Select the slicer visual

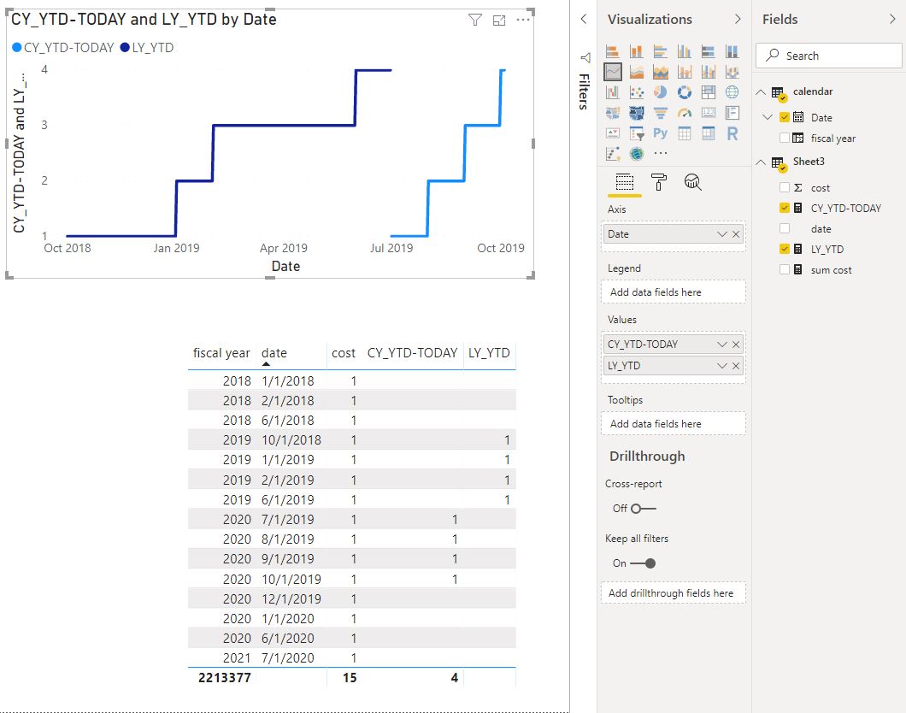(x=637, y=133)
